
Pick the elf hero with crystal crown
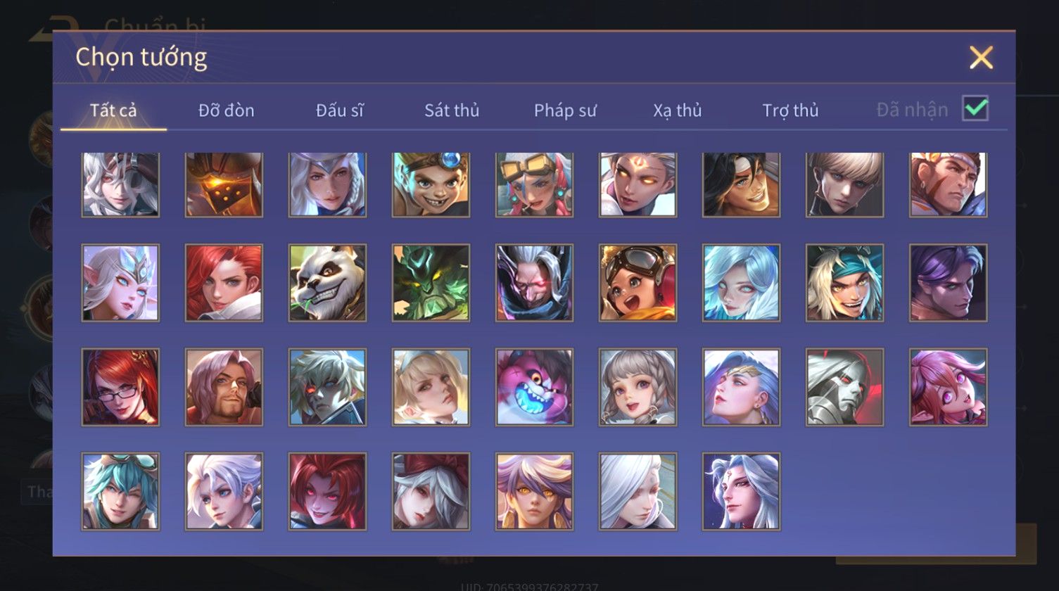click(120, 283)
